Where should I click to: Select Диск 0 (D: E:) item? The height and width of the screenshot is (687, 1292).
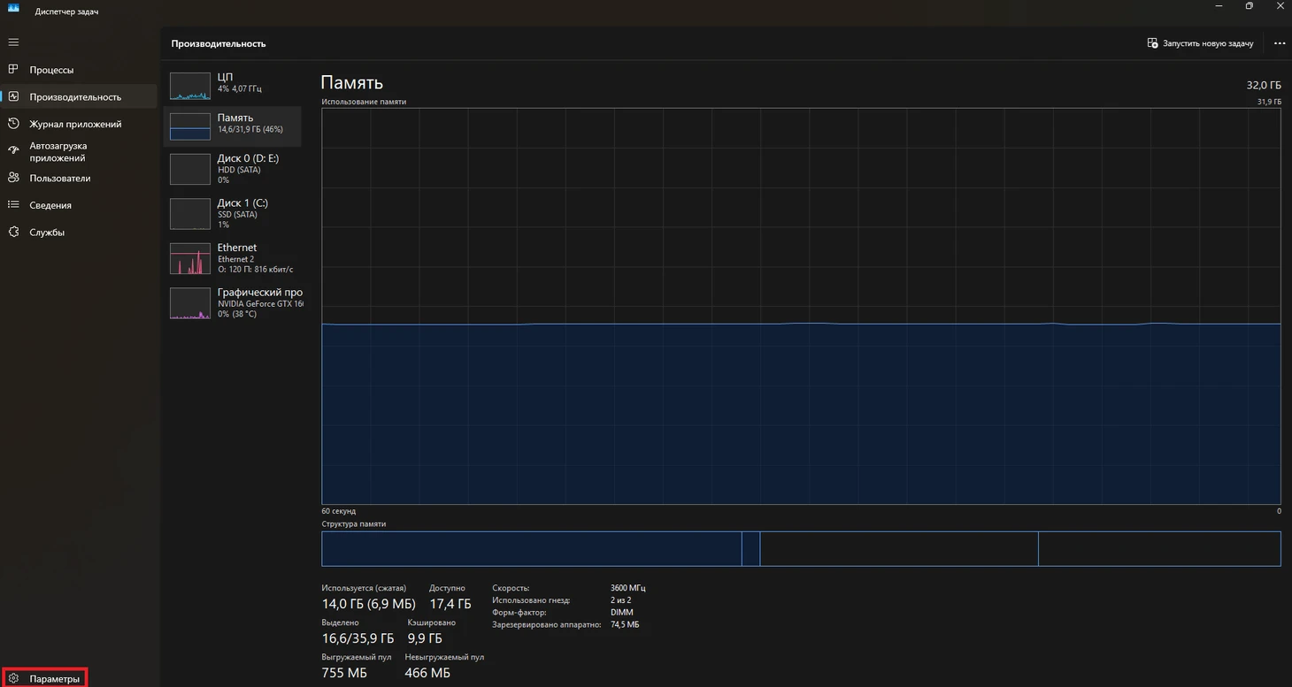tap(232, 168)
